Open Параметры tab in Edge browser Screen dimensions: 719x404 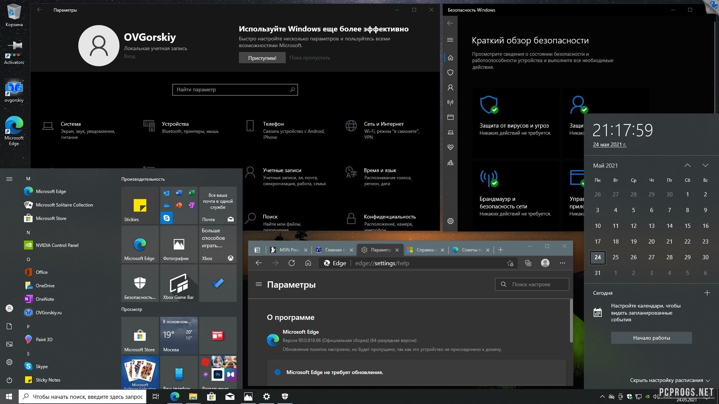[x=377, y=249]
